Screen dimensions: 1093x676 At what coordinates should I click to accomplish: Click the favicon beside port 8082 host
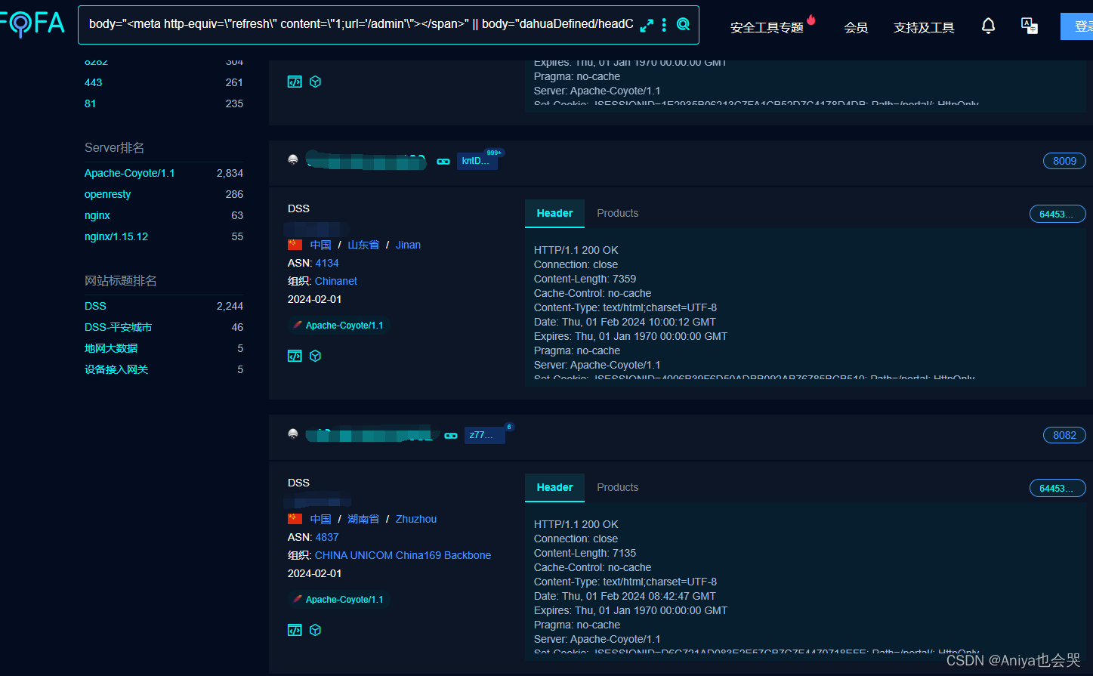click(x=293, y=434)
